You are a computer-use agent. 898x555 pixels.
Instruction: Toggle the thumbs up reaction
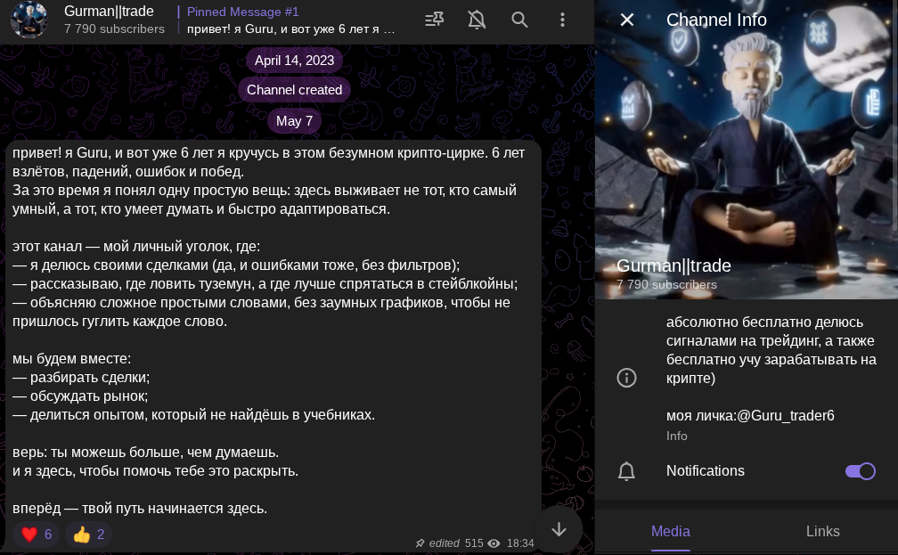click(88, 535)
